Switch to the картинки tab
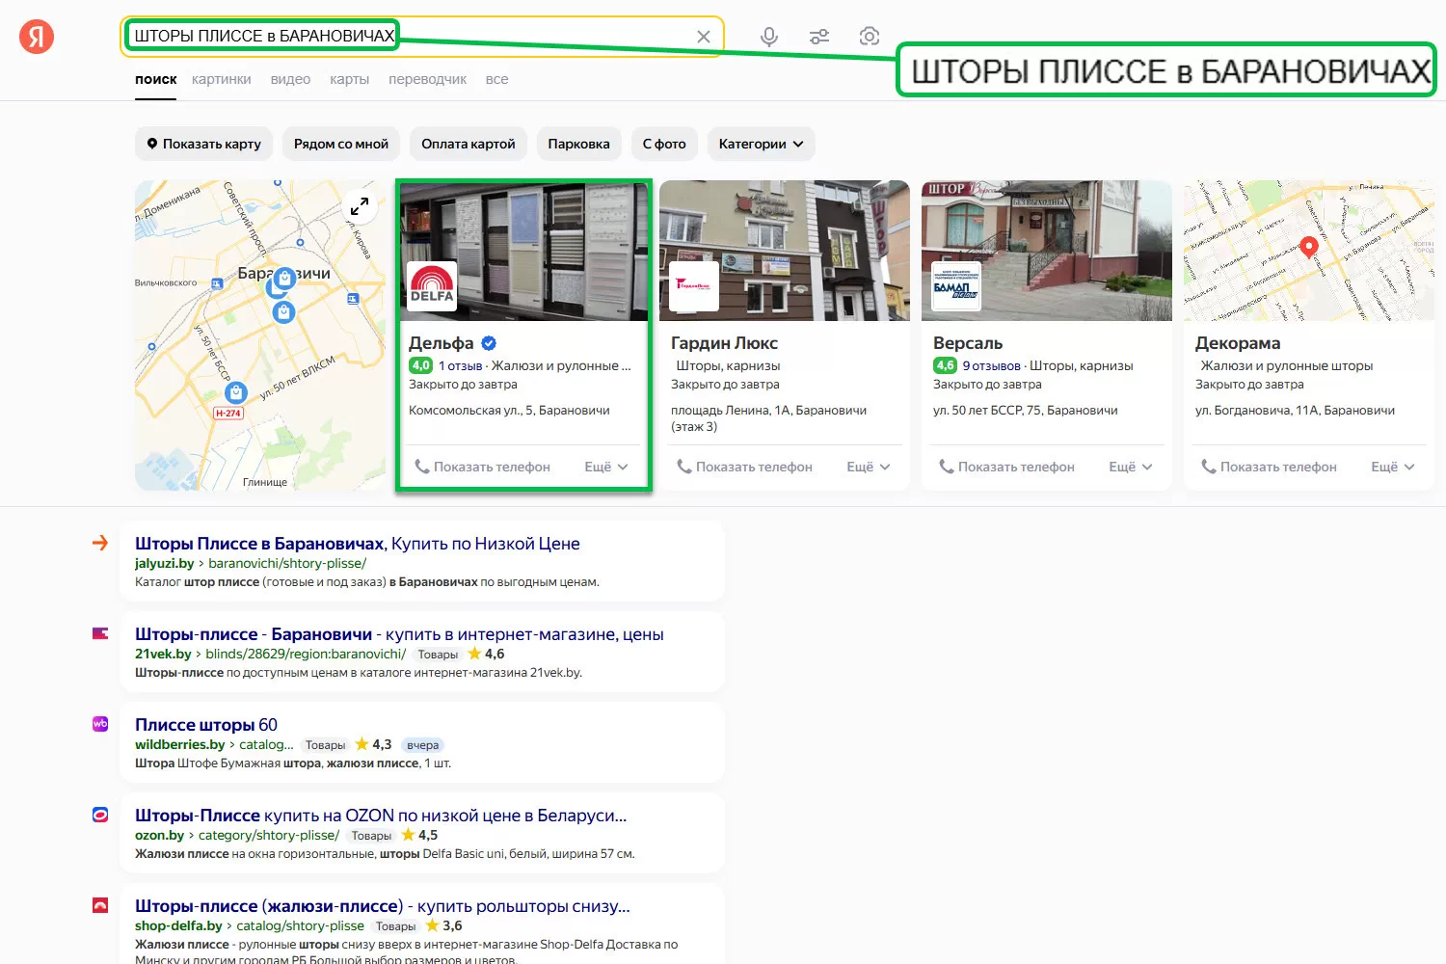This screenshot has height=964, width=1446. [x=221, y=79]
